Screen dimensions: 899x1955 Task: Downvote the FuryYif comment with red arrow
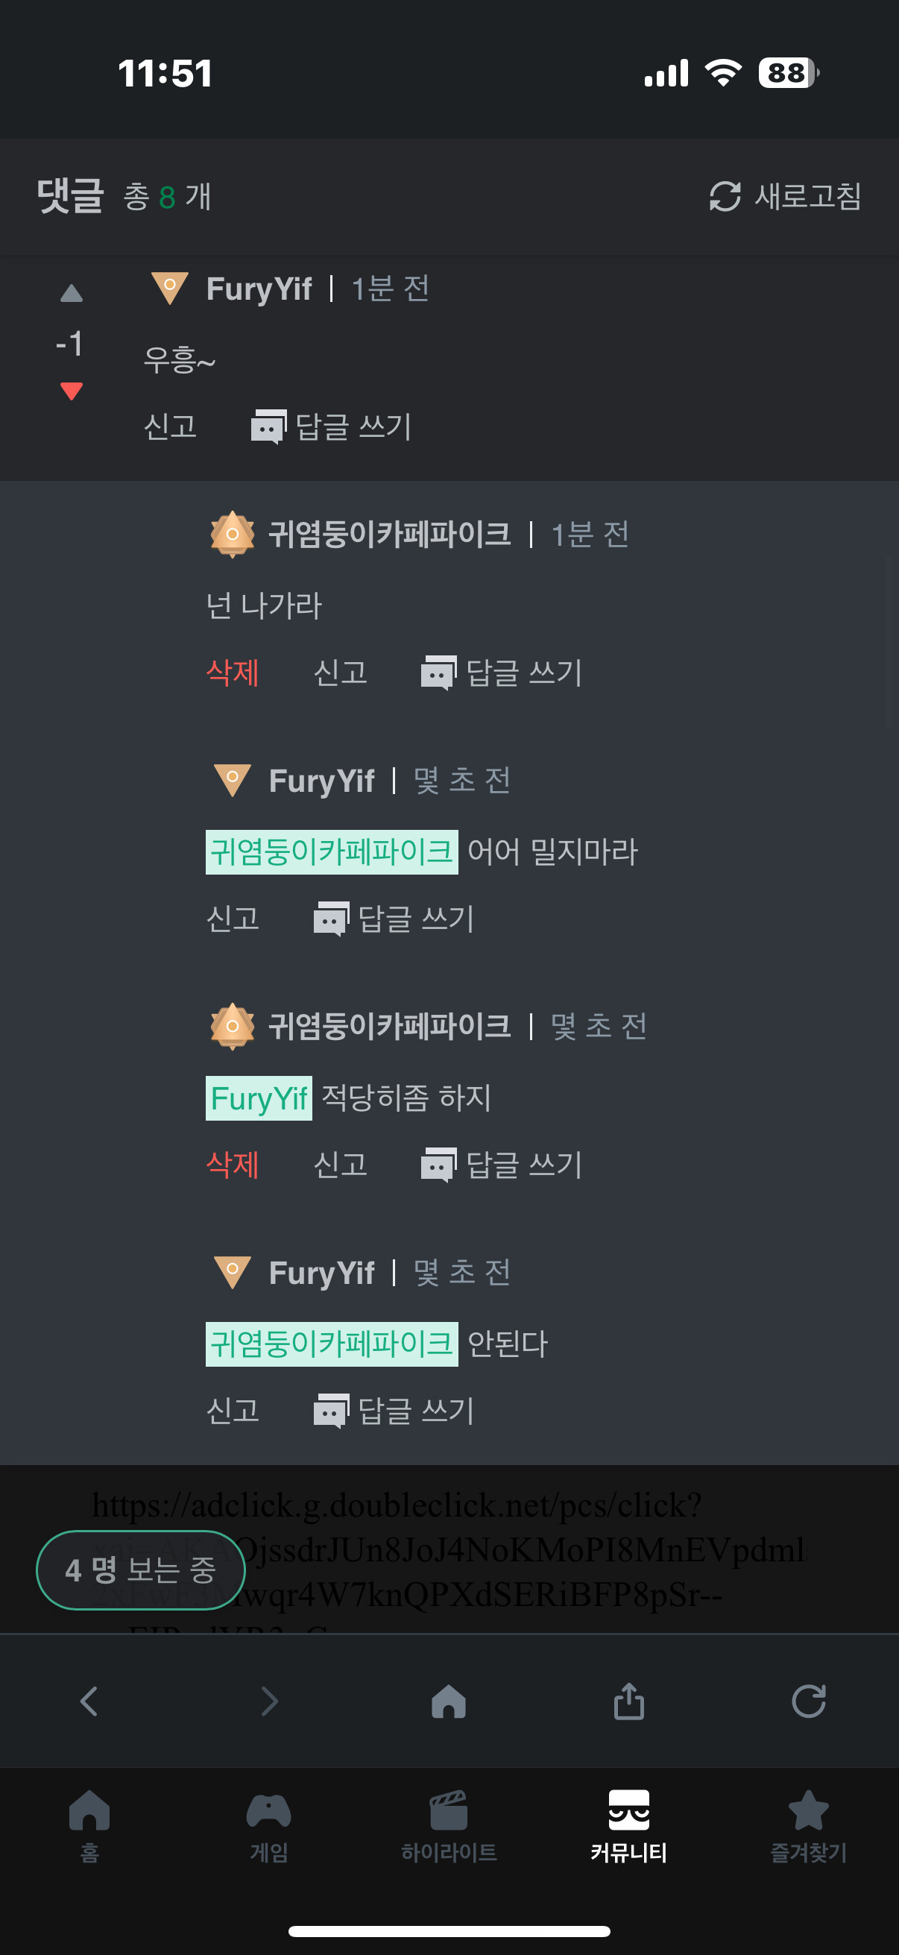pos(72,391)
